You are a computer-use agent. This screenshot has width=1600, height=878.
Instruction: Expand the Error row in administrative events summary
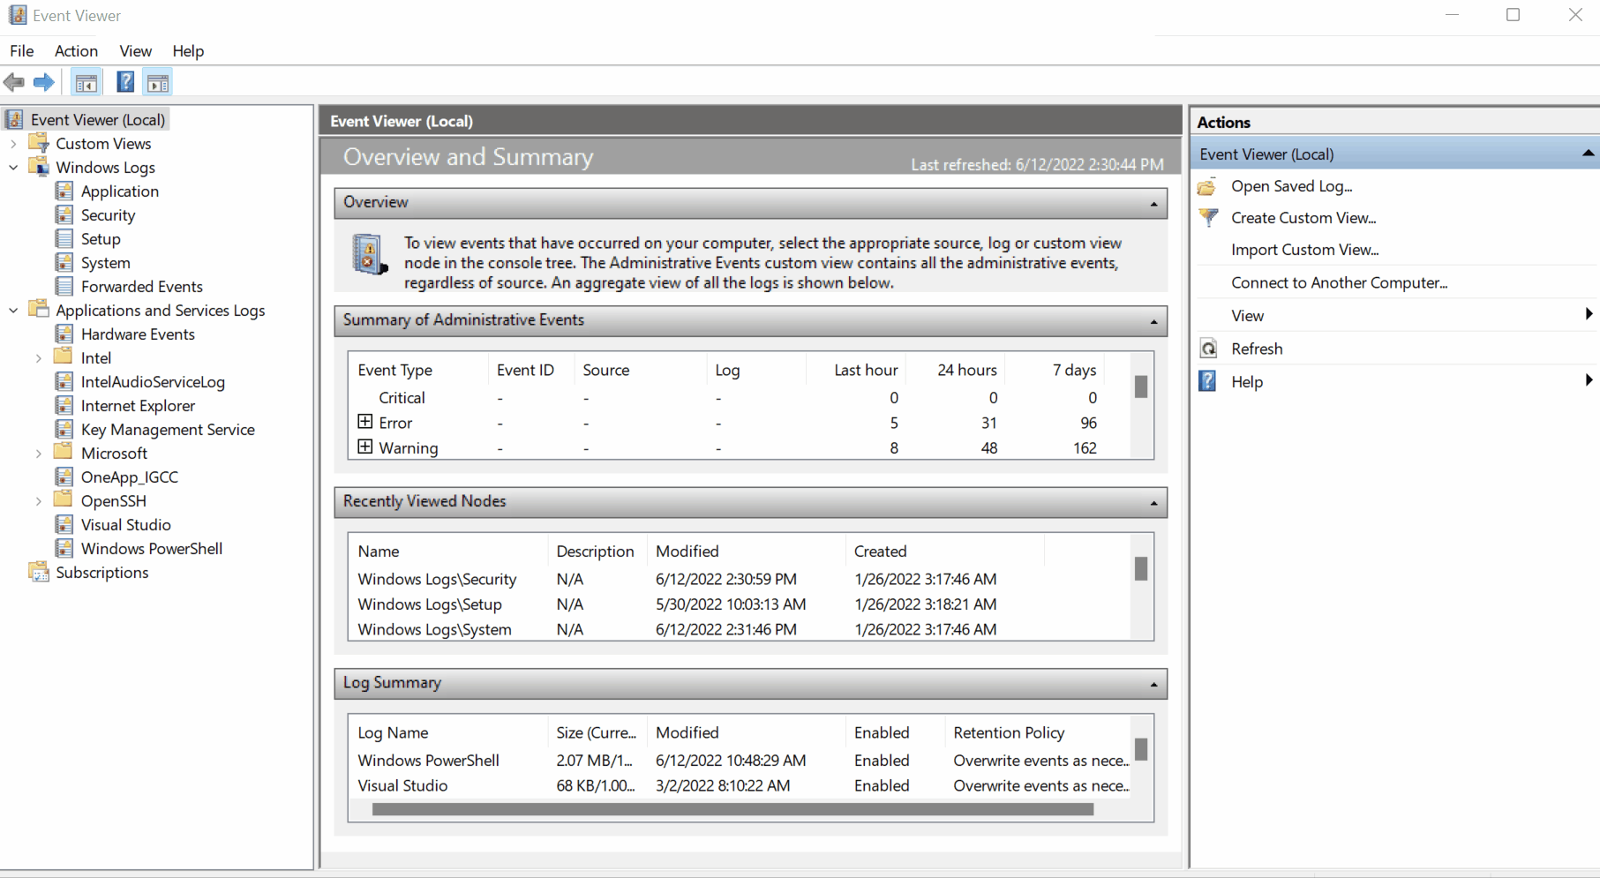[x=365, y=422]
